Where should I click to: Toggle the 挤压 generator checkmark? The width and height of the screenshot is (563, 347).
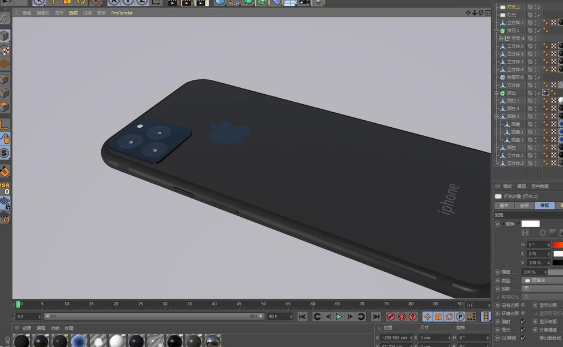tap(539, 93)
